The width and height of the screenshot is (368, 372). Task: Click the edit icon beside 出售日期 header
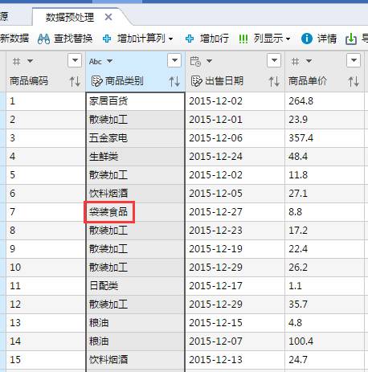(x=196, y=81)
